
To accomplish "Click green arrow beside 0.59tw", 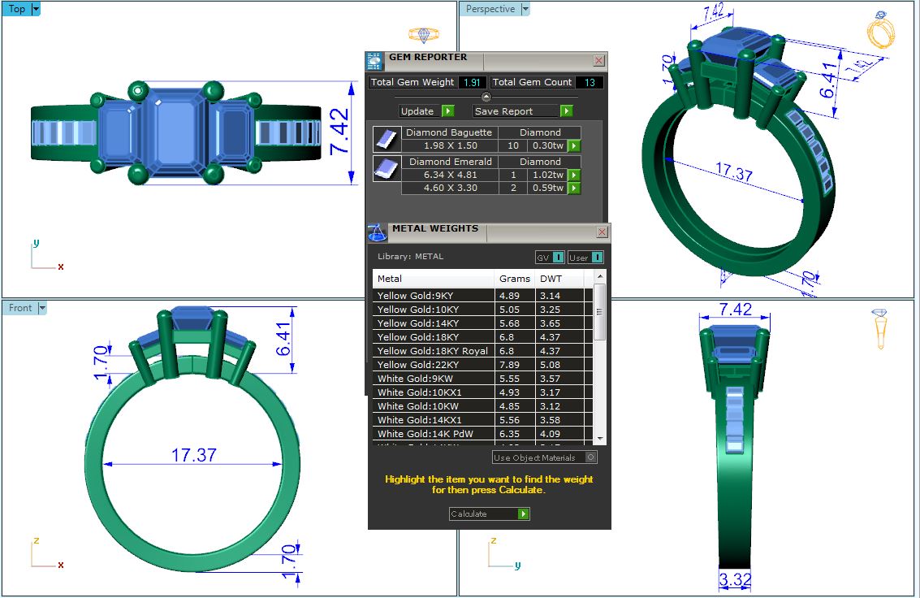I will [x=574, y=188].
